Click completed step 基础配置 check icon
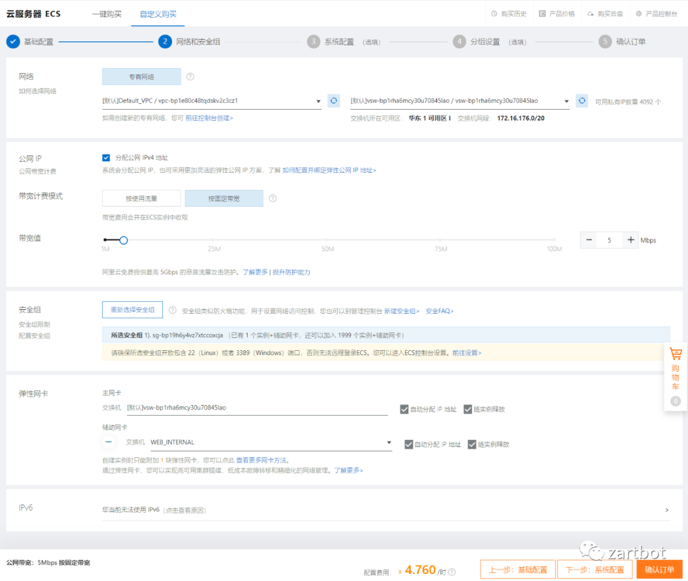 (13, 41)
